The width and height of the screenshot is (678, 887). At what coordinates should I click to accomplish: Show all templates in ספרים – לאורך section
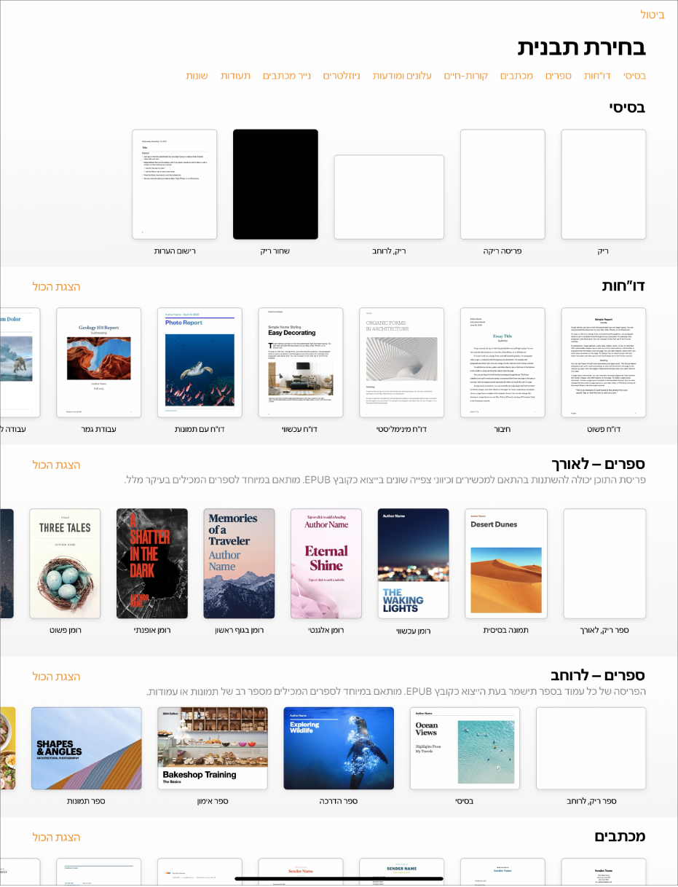coord(56,465)
